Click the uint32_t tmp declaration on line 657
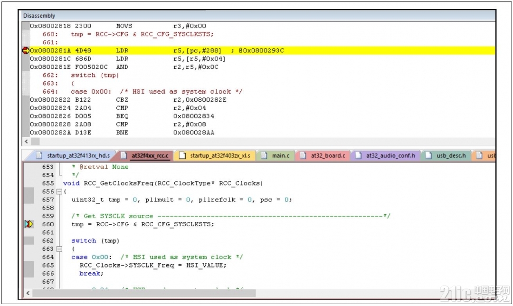Viewport: 513px width, 306px height. (181, 200)
